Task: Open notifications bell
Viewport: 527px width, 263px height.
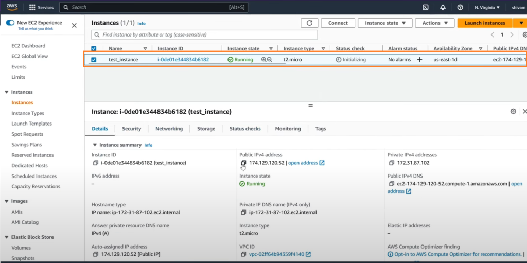Action: (x=443, y=7)
